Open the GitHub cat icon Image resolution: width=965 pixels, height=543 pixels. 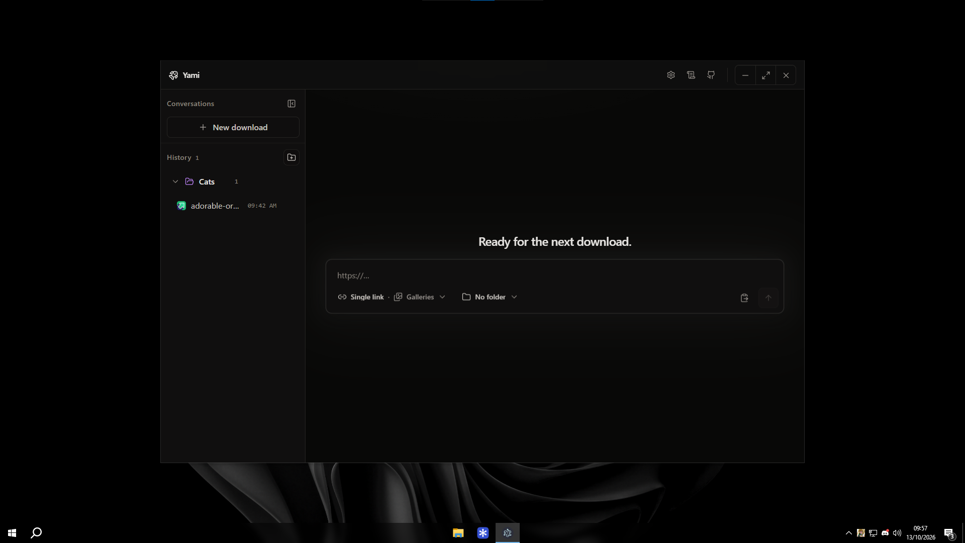coord(711,75)
